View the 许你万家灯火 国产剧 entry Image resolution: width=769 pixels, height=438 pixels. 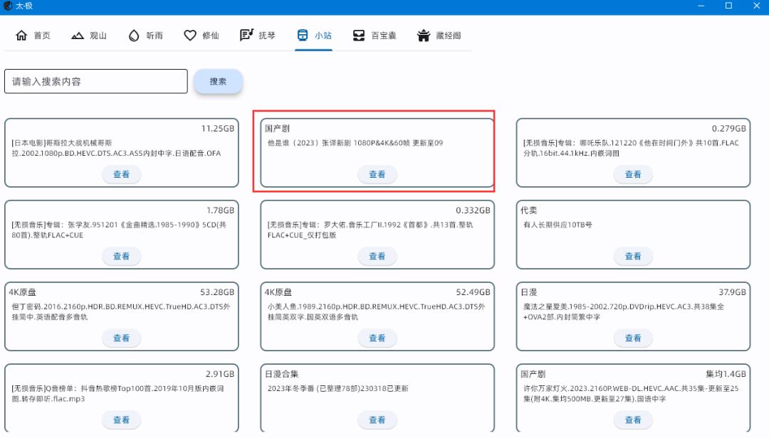pos(633,420)
